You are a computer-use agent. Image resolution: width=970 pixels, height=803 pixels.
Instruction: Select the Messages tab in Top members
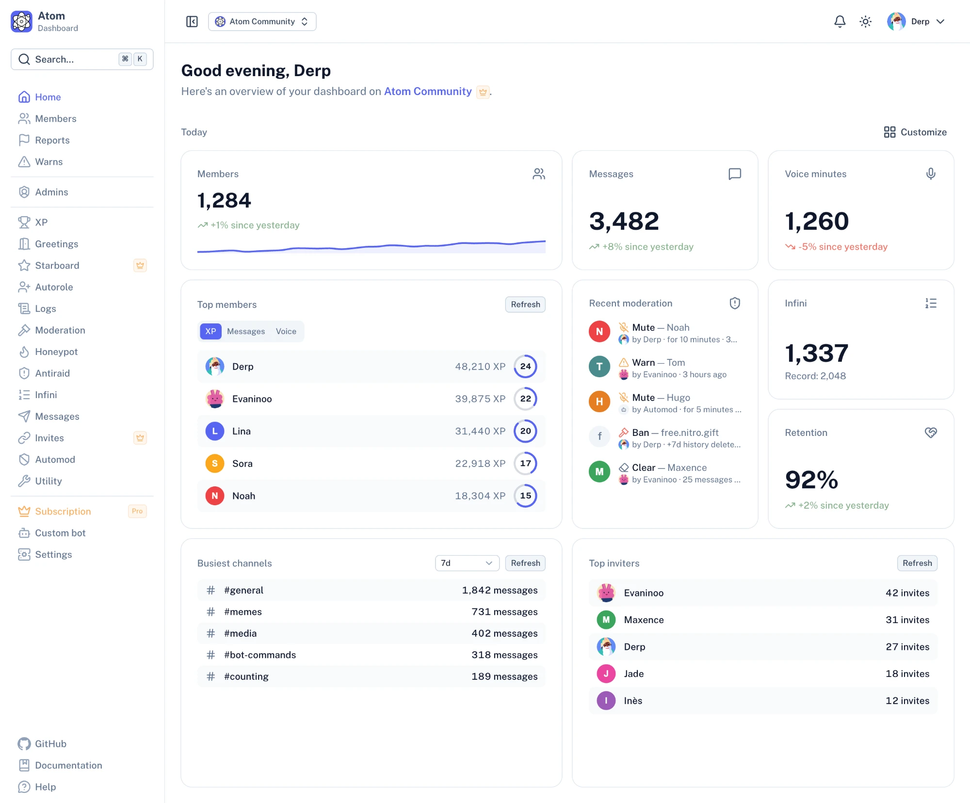pos(246,331)
